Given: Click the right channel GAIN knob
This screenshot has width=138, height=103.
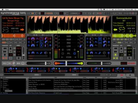Looking at the screenshot, I should [x=81, y=36].
